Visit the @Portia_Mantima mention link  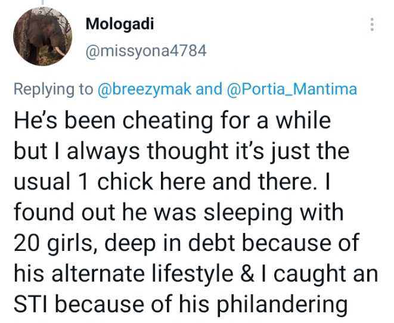[x=292, y=89]
